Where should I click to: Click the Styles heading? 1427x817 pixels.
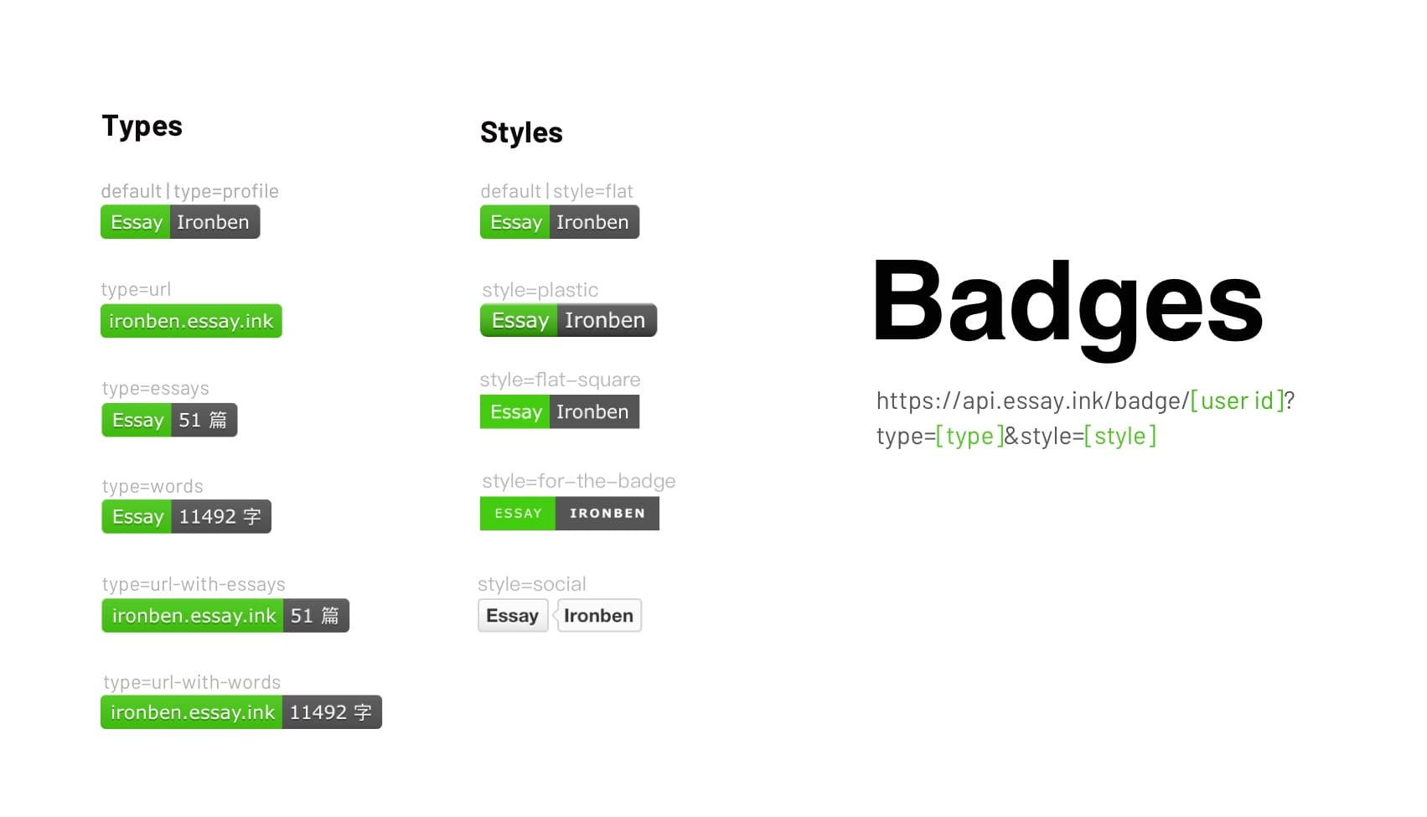[x=521, y=132]
